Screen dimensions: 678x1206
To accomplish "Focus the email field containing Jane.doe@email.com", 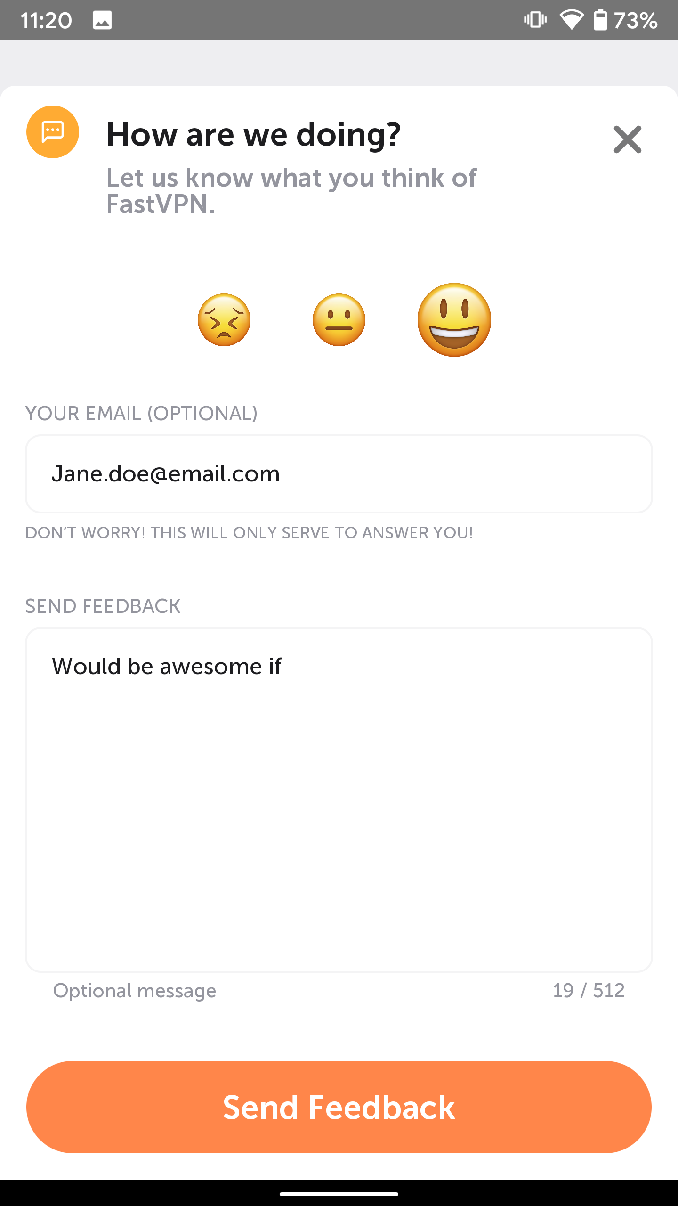I will click(339, 474).
